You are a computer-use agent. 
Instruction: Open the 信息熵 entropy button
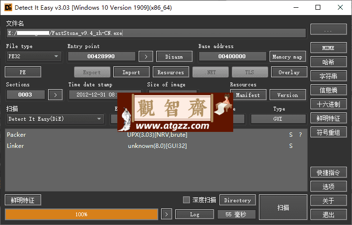pos(329,90)
